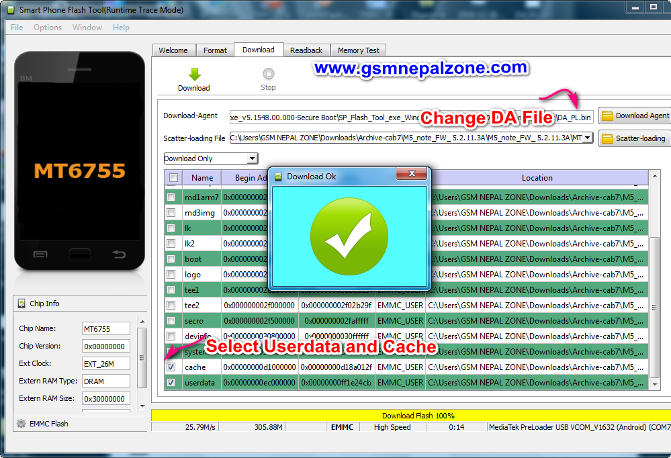Click the Chip Name field showing MT6755
This screenshot has height=458, width=671.
(105, 329)
